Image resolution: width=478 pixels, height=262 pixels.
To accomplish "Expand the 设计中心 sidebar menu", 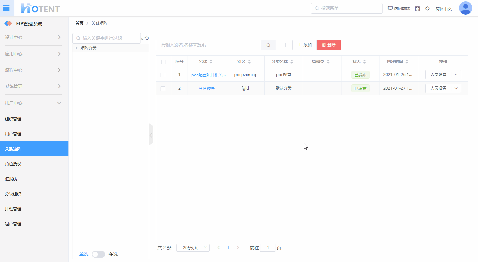I will pos(33,38).
